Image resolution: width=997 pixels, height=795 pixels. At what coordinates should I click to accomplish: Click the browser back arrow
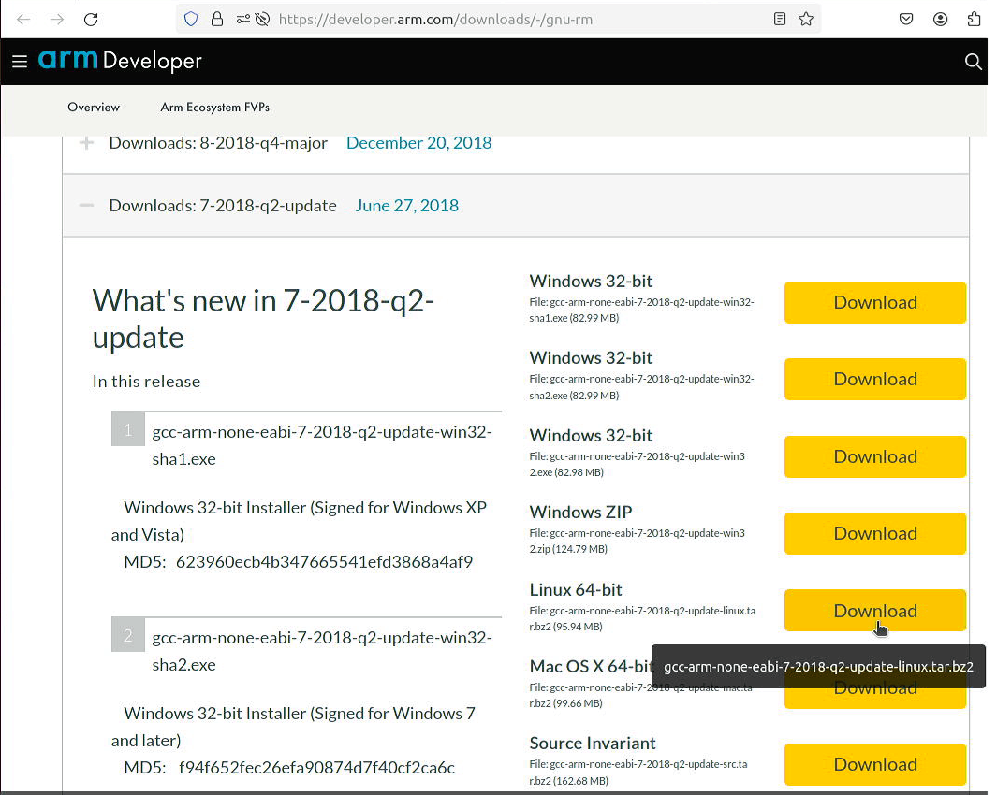click(x=23, y=19)
